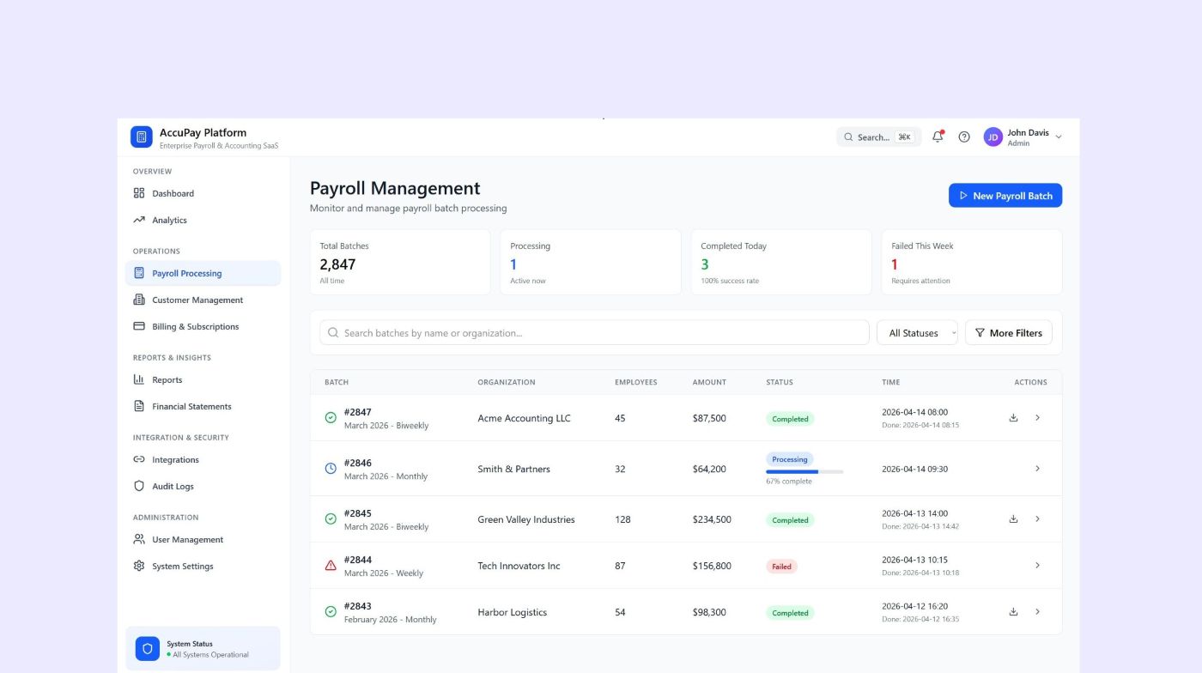The height and width of the screenshot is (673, 1202).
Task: Click the AccuPay Platform logo icon
Action: pos(141,136)
